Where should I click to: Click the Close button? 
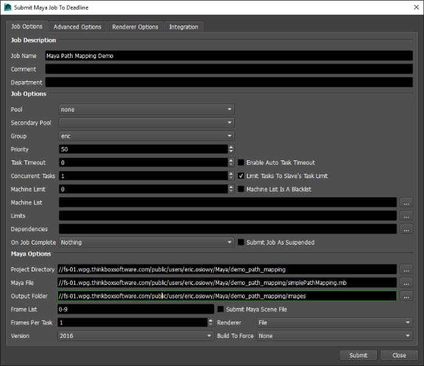399,355
